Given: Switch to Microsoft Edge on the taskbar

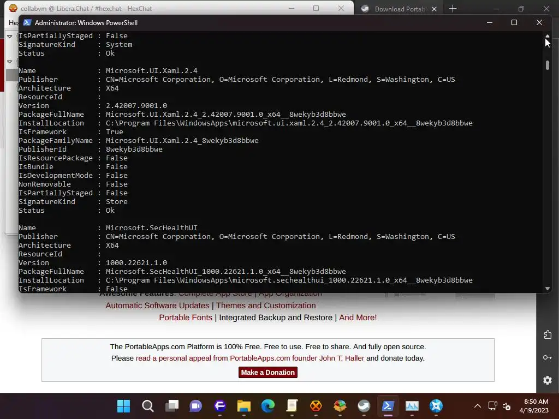Looking at the screenshot, I should [267, 406].
